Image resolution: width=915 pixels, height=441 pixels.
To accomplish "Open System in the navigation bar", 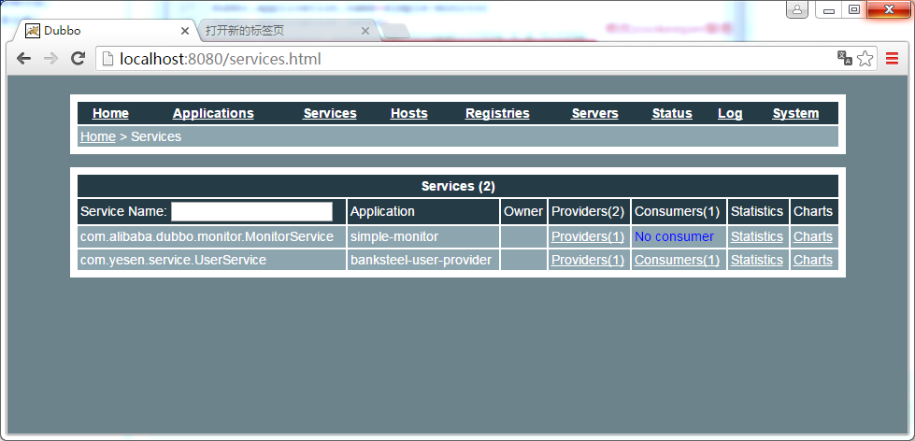I will point(795,113).
